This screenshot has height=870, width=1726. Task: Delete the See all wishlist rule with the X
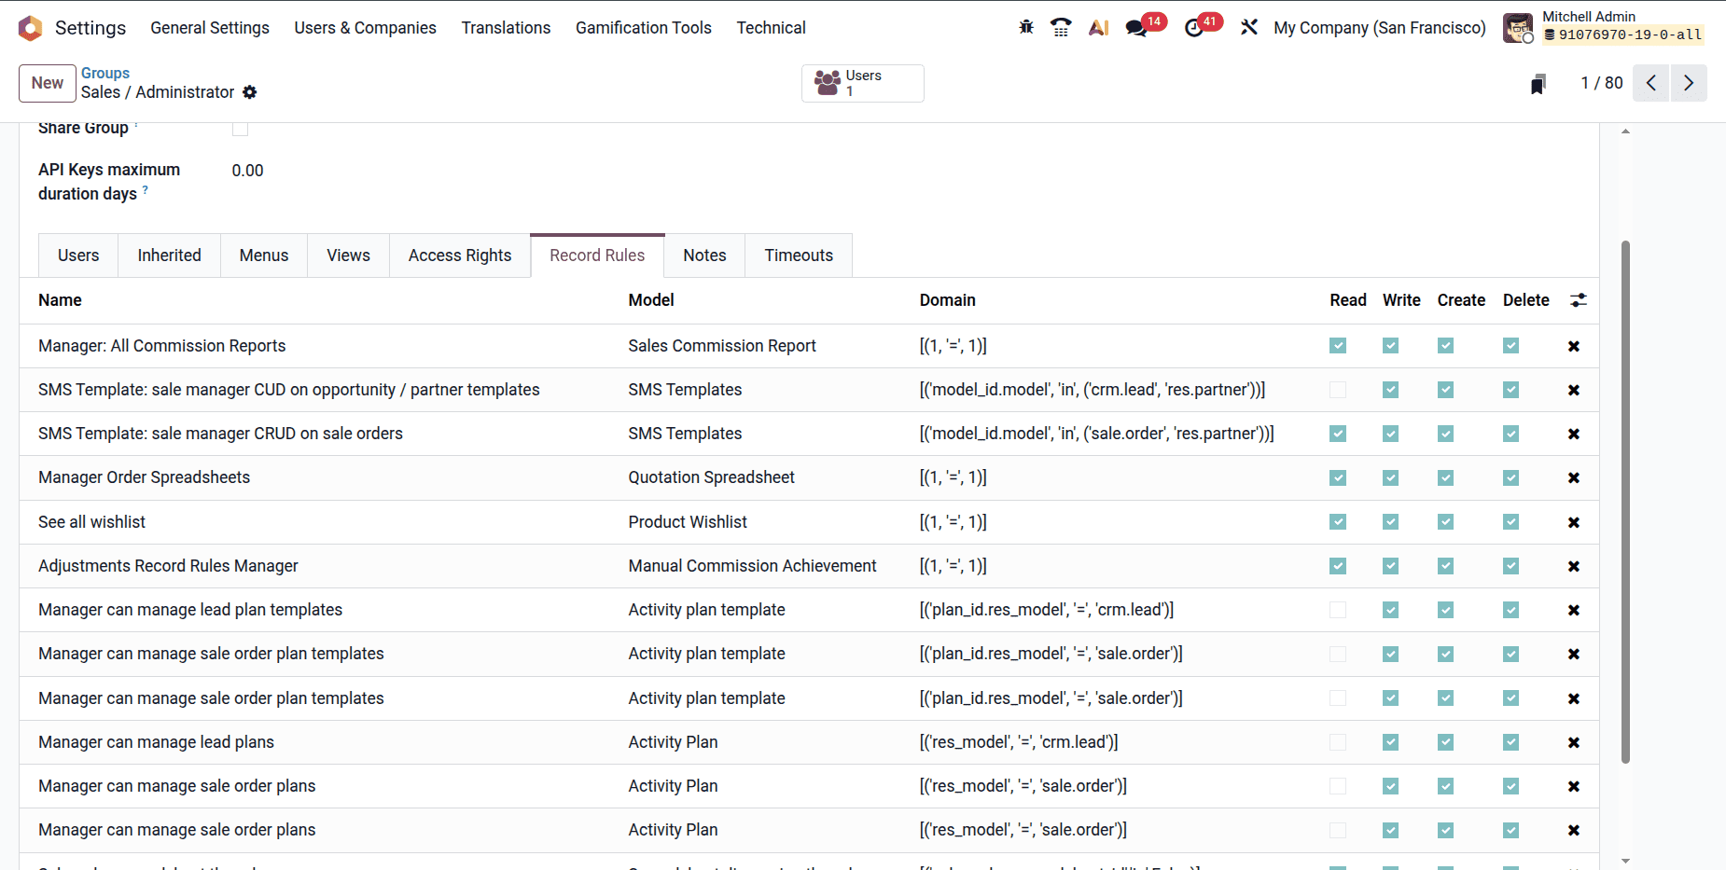1573,522
